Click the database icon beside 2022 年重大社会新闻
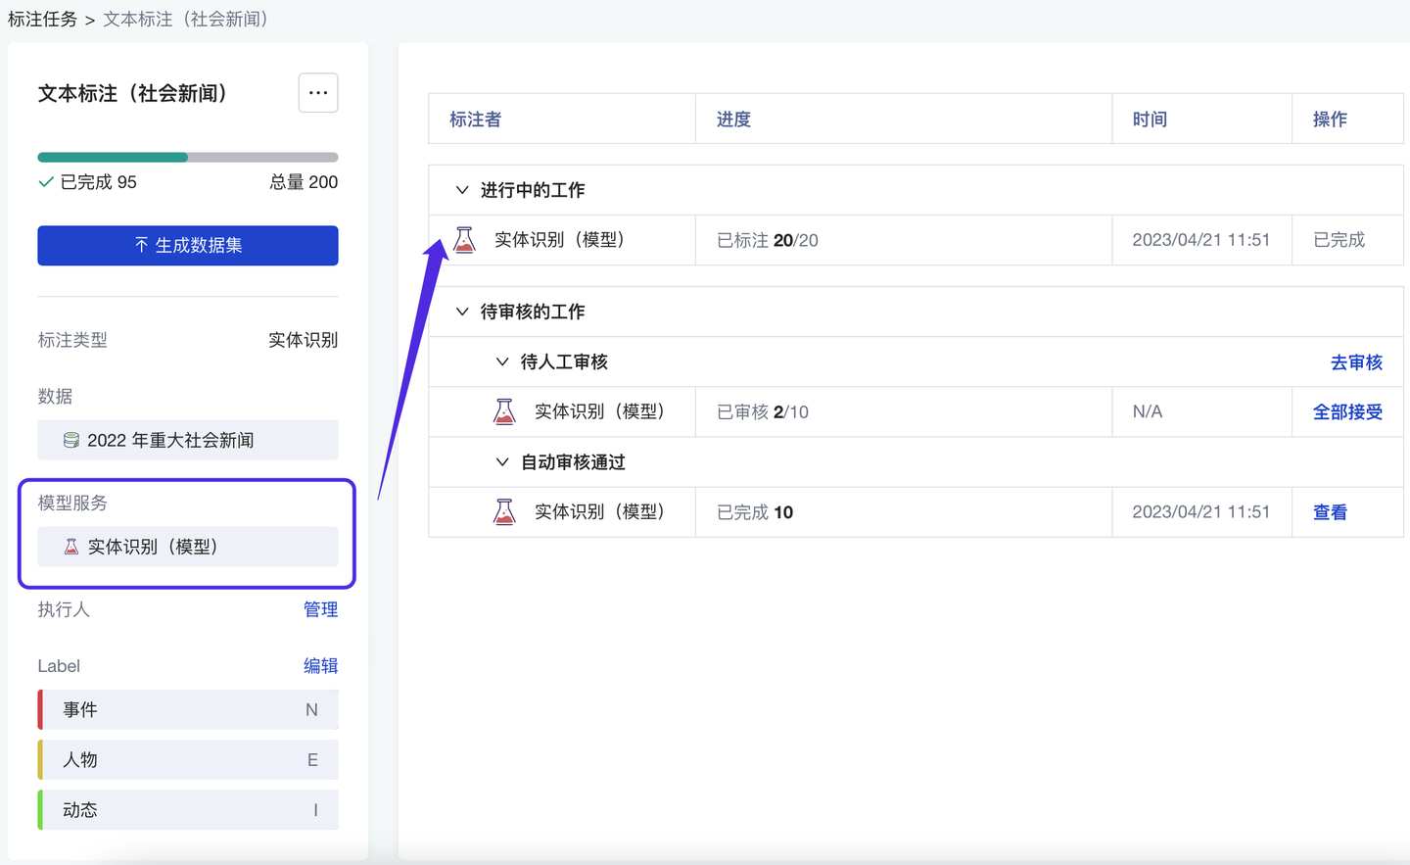This screenshot has height=865, width=1410. (70, 440)
